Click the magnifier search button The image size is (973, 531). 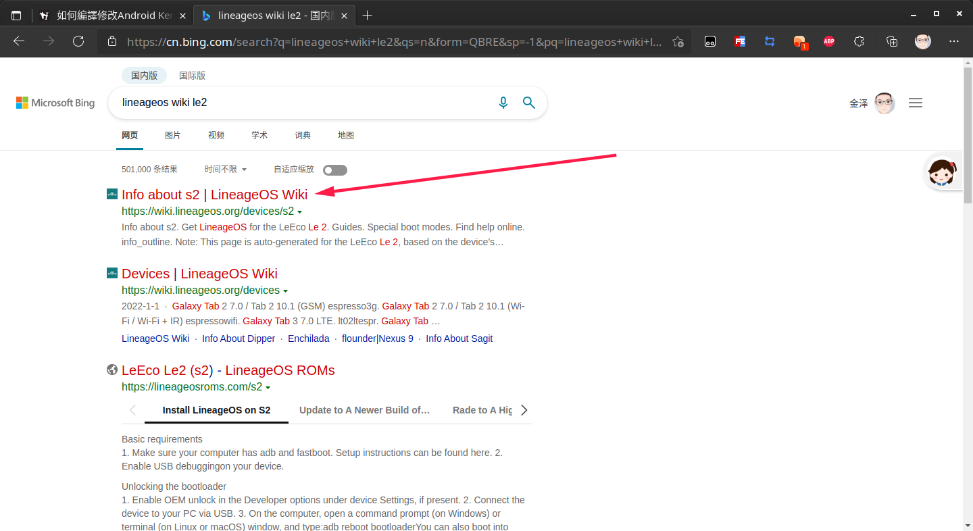[x=529, y=103]
